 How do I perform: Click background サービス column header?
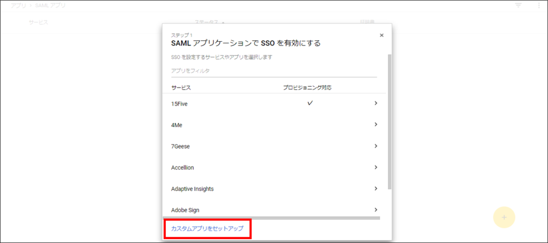click(39, 22)
